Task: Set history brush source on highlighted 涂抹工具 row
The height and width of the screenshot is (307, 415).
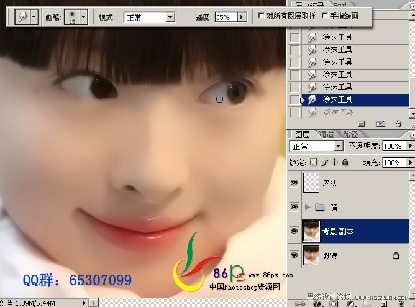Action: (294, 100)
